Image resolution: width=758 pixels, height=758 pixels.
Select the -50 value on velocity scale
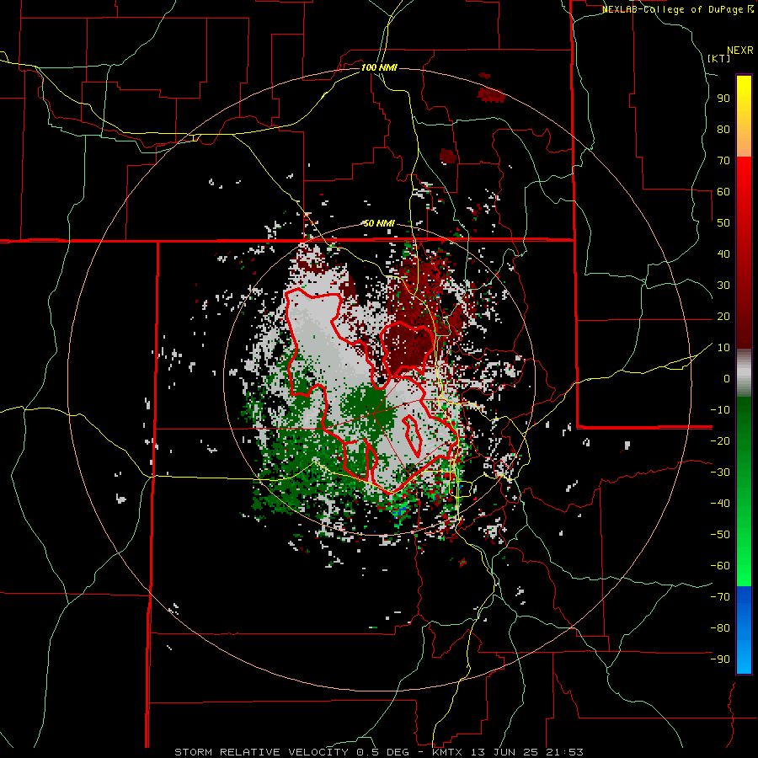click(720, 535)
